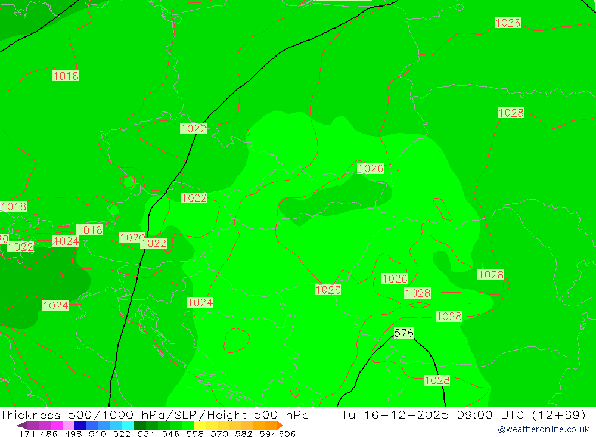Image resolution: width=596 pixels, height=437 pixels.
Task: Click the 558 legend value
Action: [194, 433]
